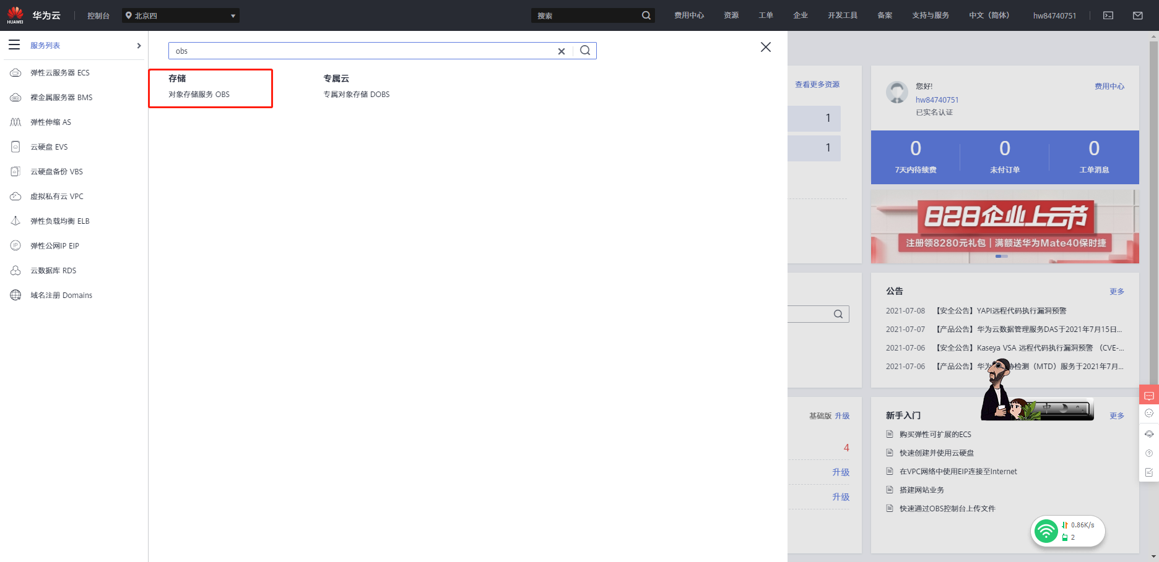Close the service search panel
The image size is (1159, 562).
point(766,47)
